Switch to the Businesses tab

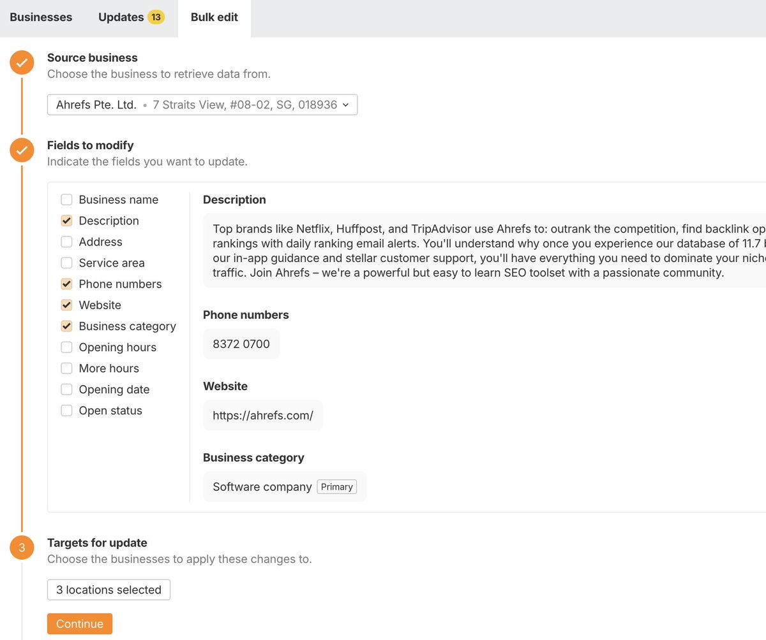point(41,17)
